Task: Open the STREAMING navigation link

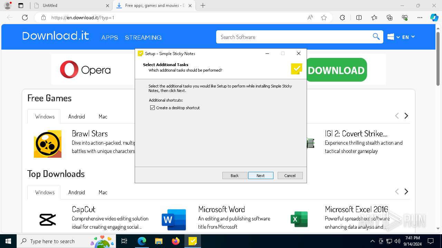Action: [143, 38]
